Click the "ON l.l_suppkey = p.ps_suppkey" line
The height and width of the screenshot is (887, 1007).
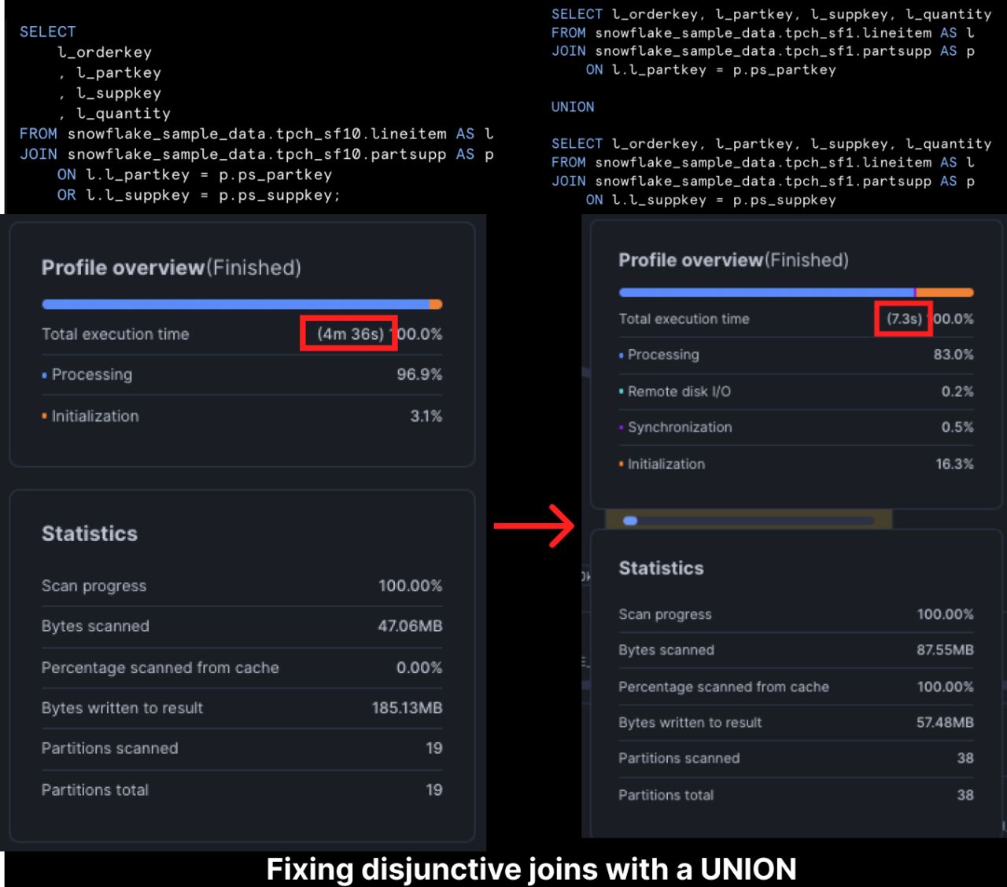pos(710,200)
